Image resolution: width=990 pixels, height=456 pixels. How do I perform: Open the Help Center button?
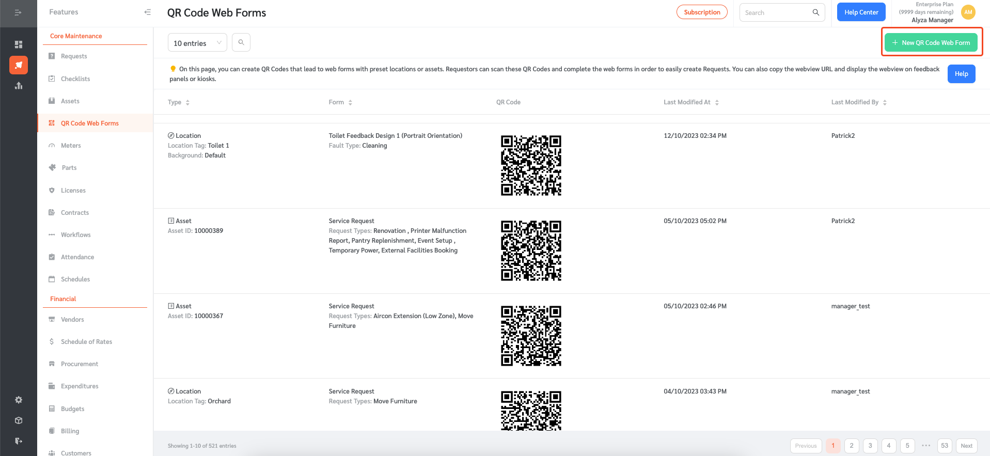(x=861, y=12)
